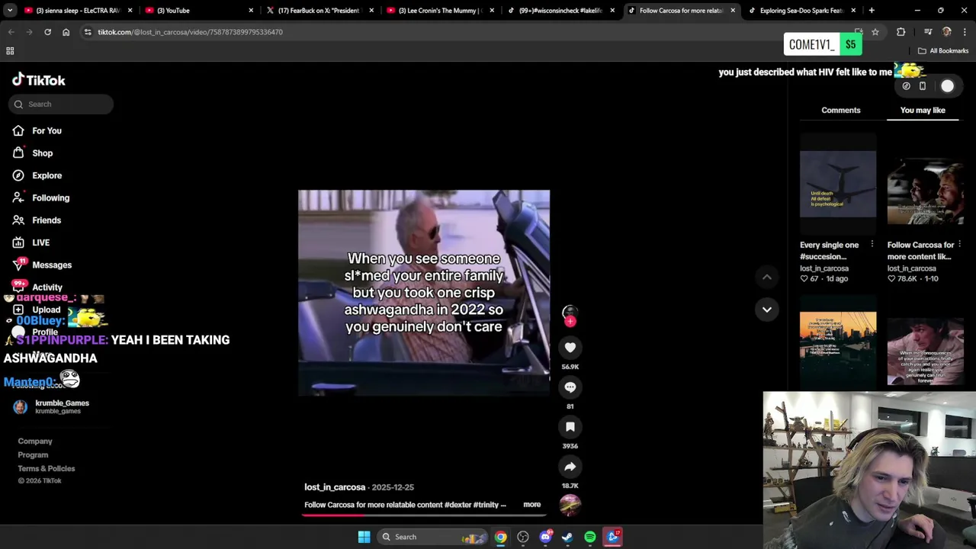Expand video description with 'more'
Viewport: 976px width, 549px height.
tap(532, 505)
